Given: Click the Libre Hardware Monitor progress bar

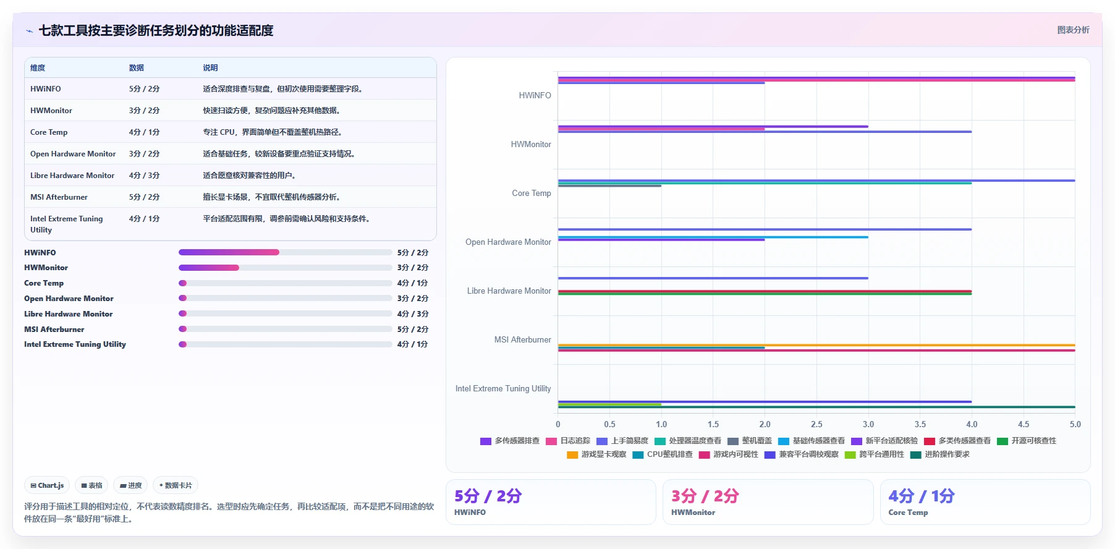Looking at the screenshot, I should (286, 313).
